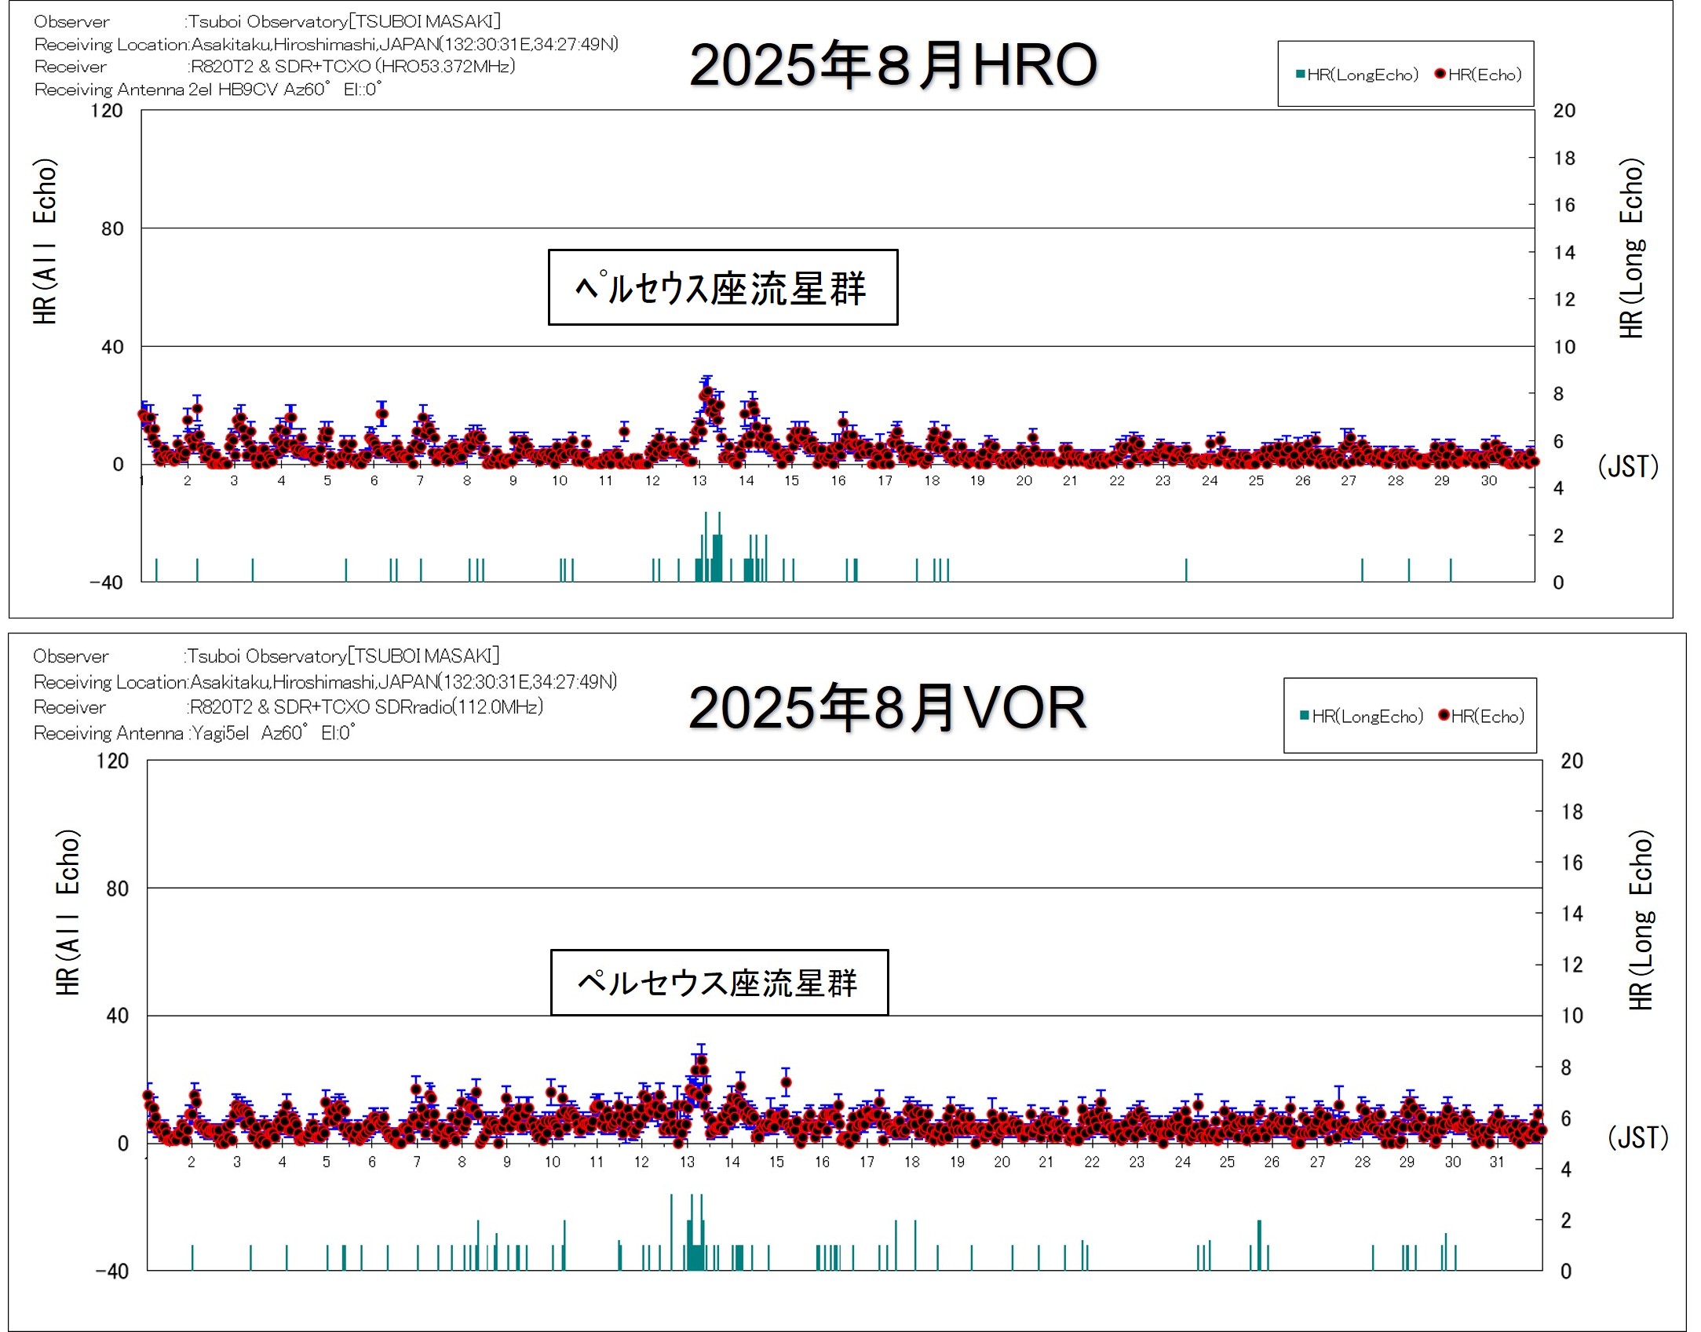Click the HR(All Echo) left axis title of HRO chart

(x=46, y=241)
